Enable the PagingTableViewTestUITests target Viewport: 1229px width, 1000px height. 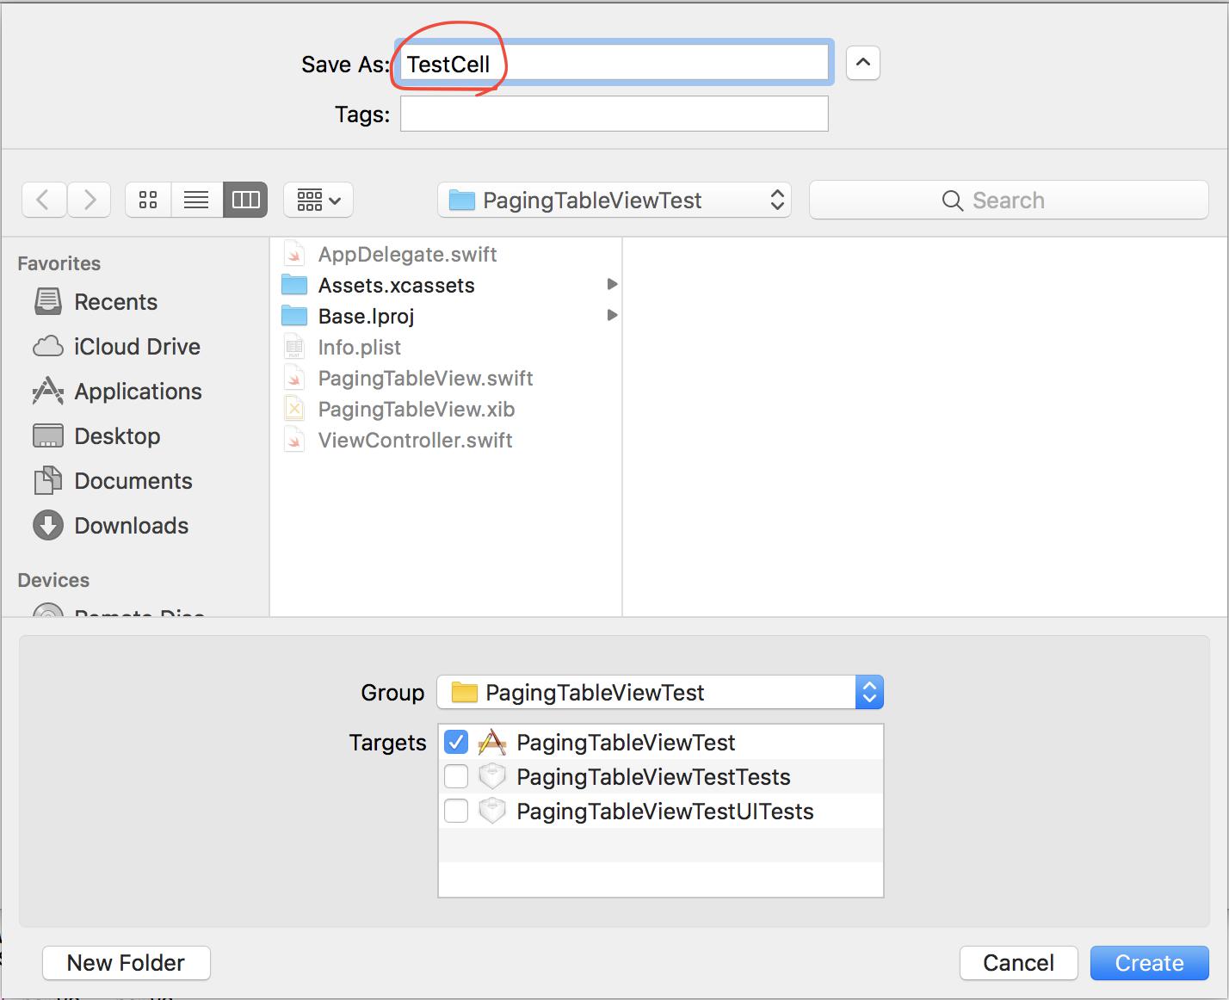pos(456,811)
